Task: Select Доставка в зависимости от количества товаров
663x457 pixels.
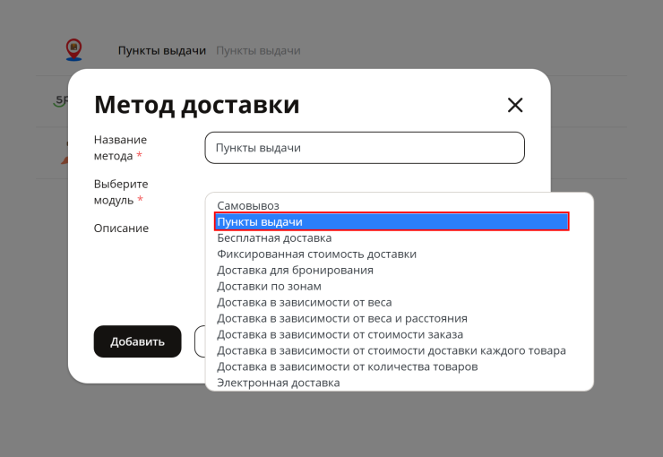Action: click(392, 366)
